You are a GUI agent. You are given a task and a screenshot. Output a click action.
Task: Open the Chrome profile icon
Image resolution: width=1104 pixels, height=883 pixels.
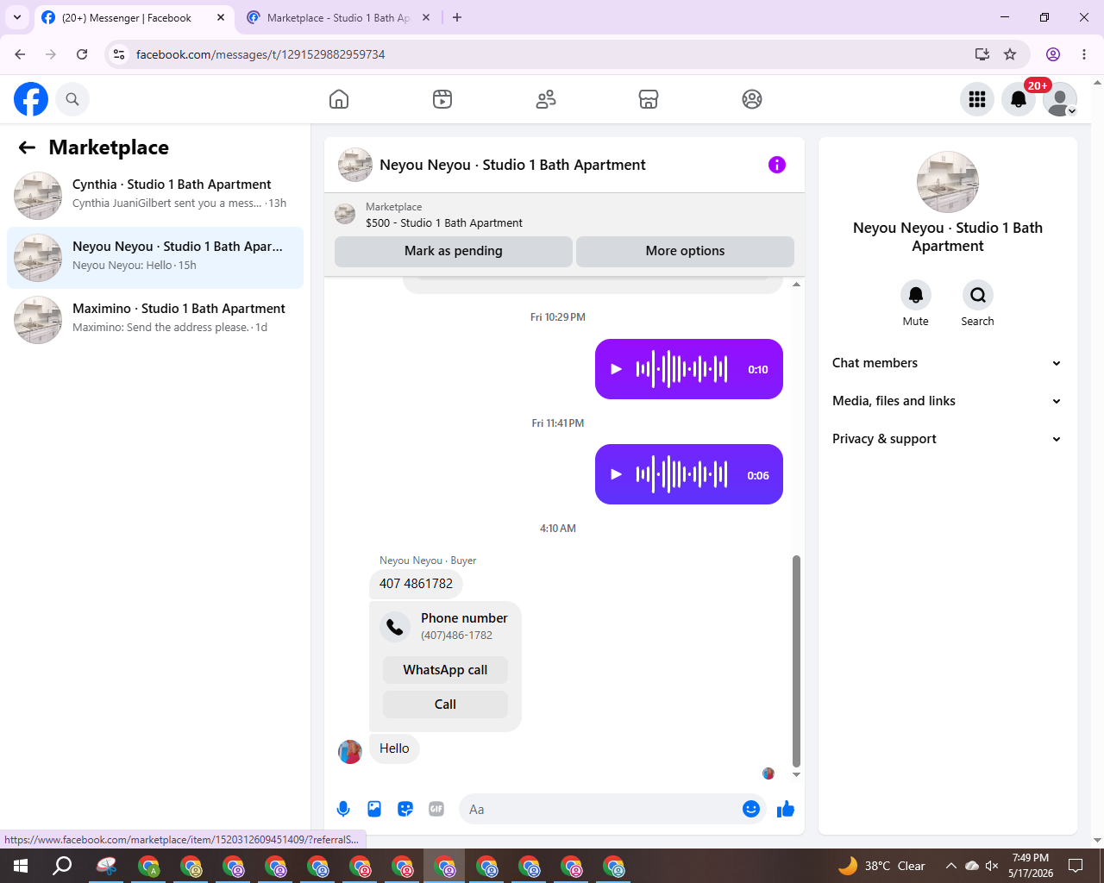click(x=1053, y=54)
